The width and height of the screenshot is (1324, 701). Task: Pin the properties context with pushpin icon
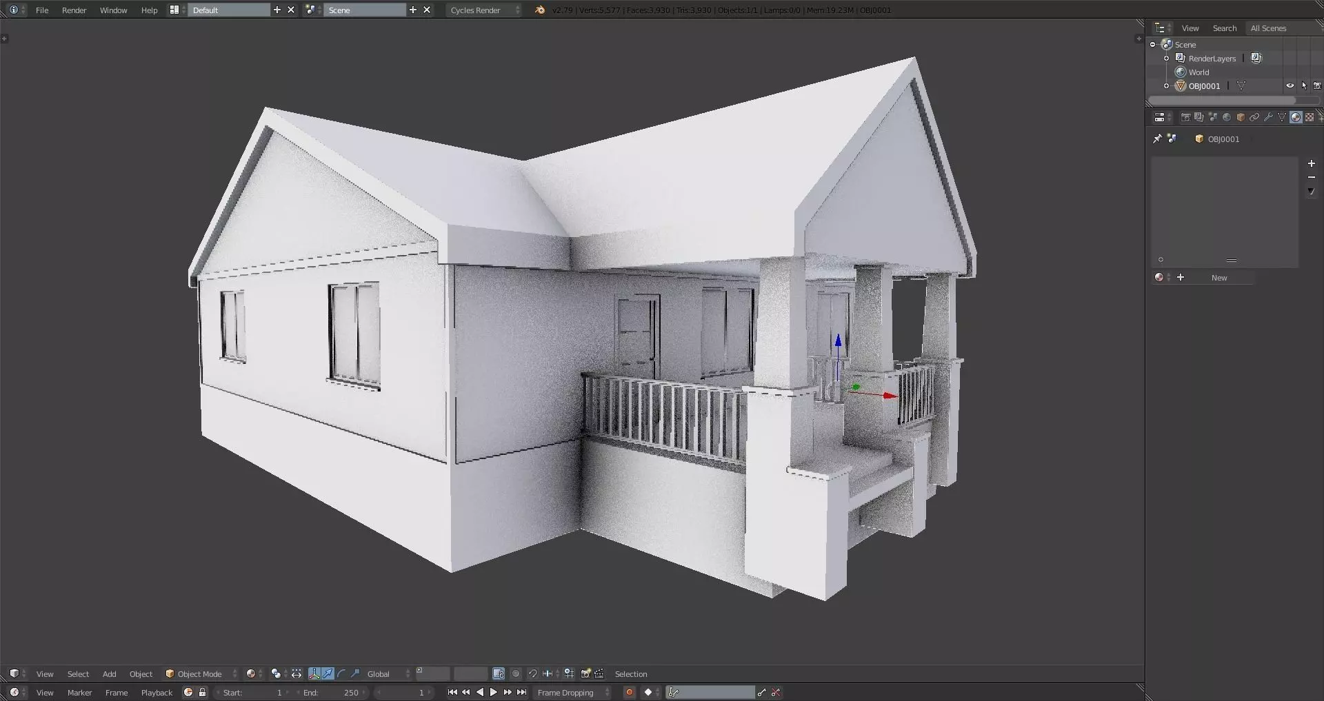pyautogui.click(x=1157, y=139)
